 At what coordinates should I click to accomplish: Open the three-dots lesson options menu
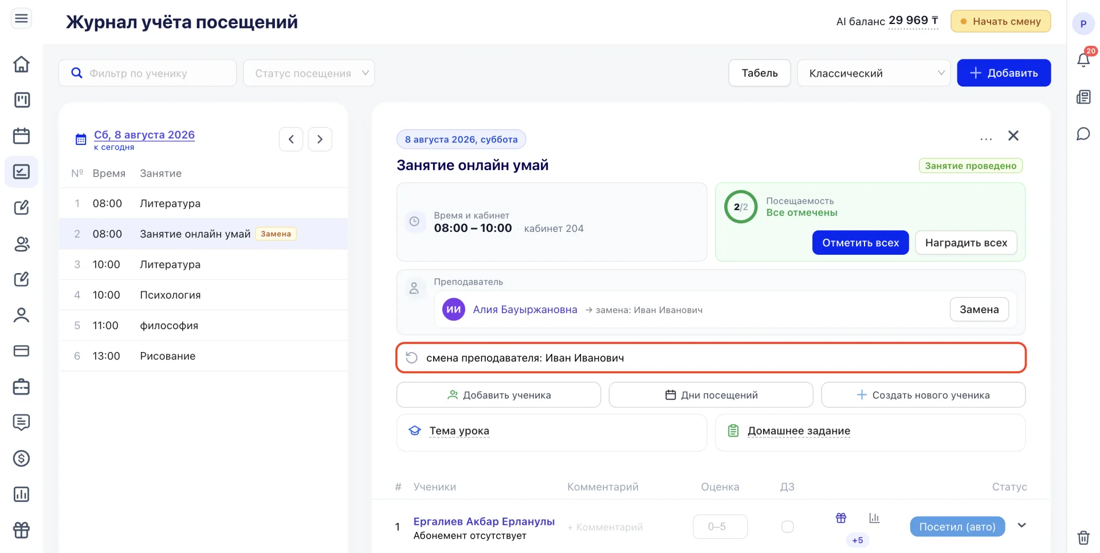pyautogui.click(x=986, y=139)
